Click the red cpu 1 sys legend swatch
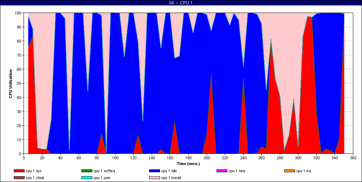Image resolution: width=362 pixels, height=182 pixels. pos(19,171)
